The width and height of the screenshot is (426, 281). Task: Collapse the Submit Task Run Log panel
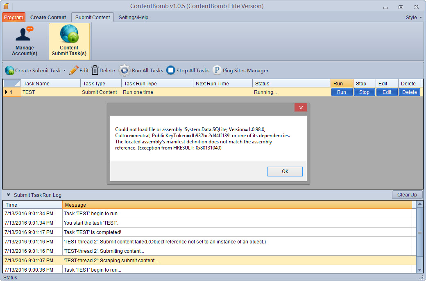coord(8,195)
